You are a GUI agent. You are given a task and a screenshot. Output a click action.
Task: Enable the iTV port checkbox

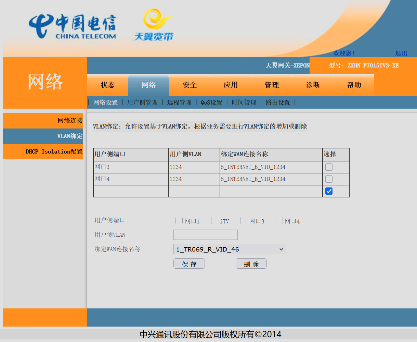click(214, 221)
